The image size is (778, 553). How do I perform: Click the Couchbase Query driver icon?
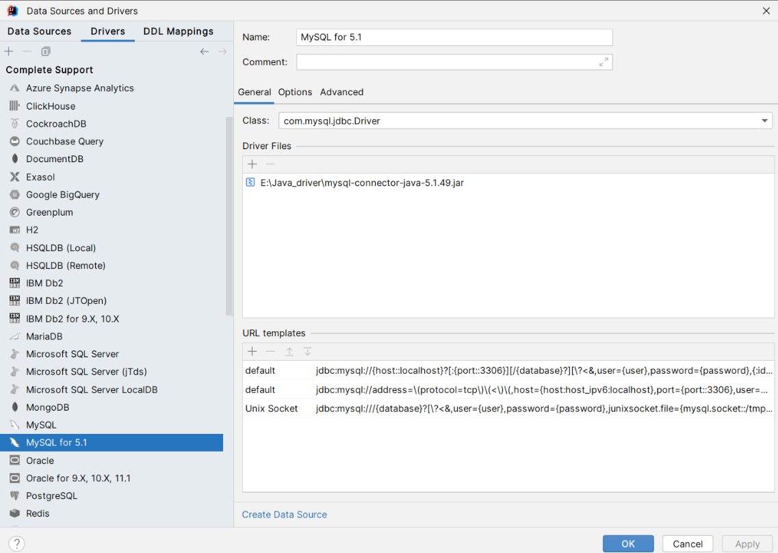(x=15, y=142)
